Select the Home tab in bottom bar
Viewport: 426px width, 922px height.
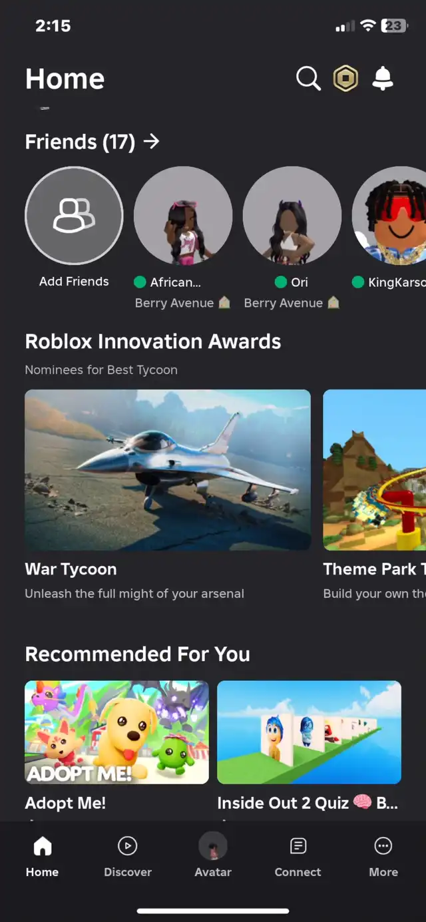pyautogui.click(x=43, y=857)
